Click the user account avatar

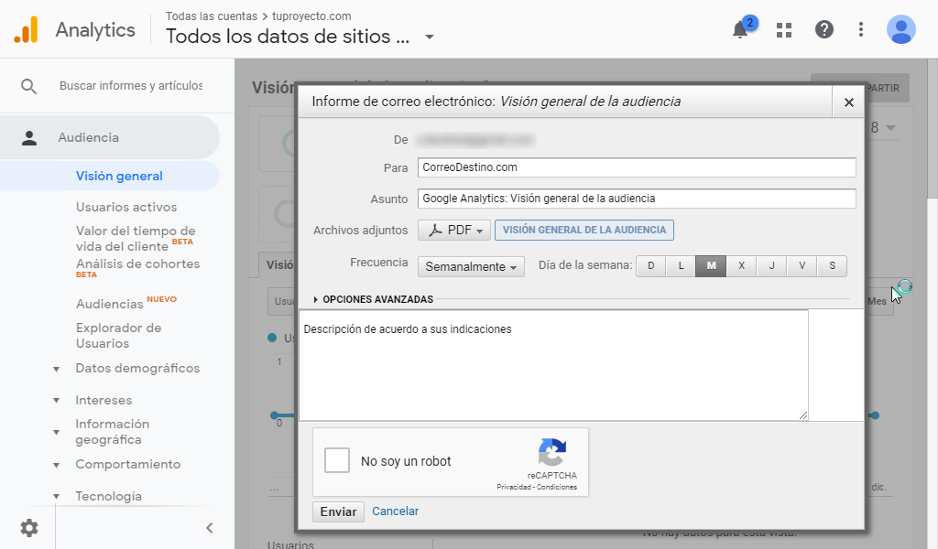900,30
